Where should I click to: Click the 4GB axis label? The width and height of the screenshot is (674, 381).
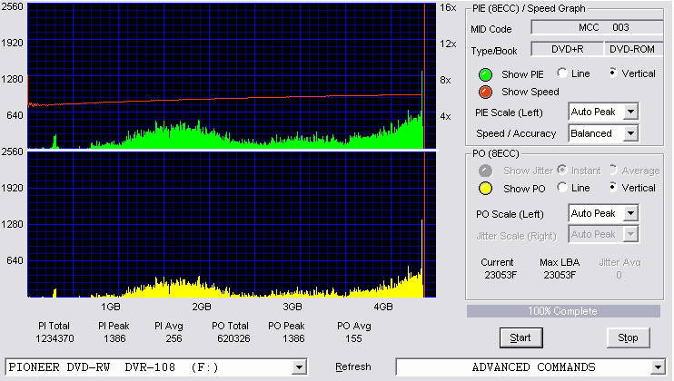point(383,307)
